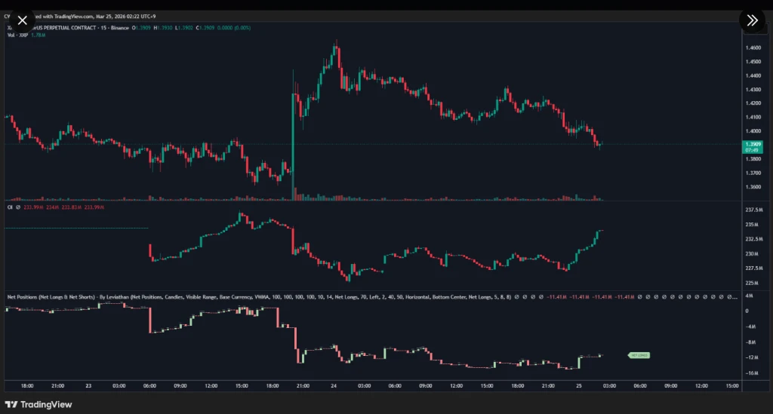Screen dimensions: 773x414
Task: Select the OI indicator legend label
Action: pyautogui.click(x=10, y=207)
